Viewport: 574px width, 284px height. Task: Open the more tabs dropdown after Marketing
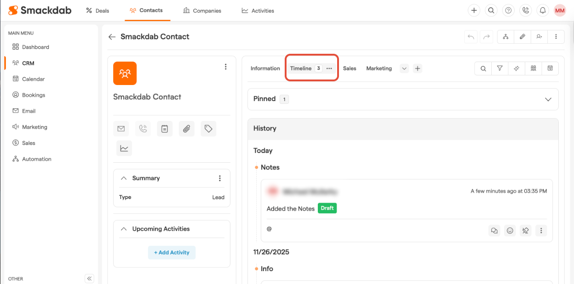(x=404, y=68)
